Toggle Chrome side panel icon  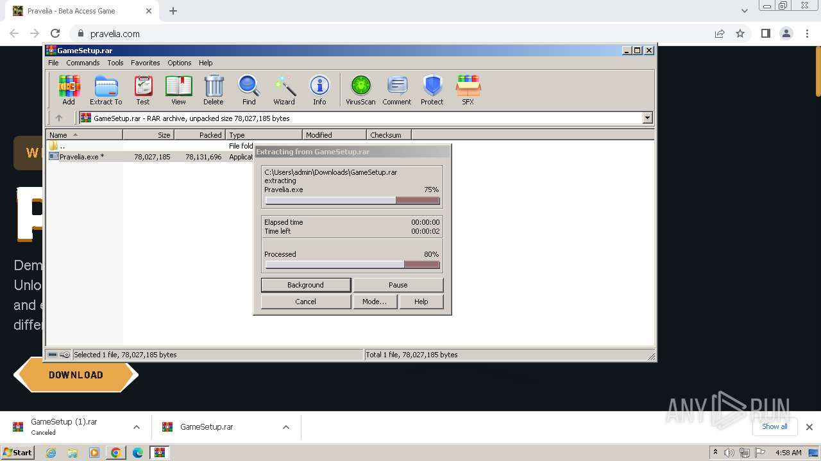(765, 33)
